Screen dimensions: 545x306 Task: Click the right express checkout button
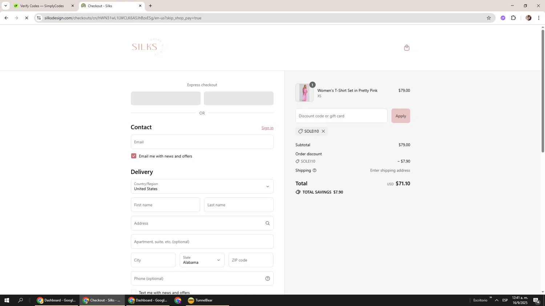click(x=239, y=98)
